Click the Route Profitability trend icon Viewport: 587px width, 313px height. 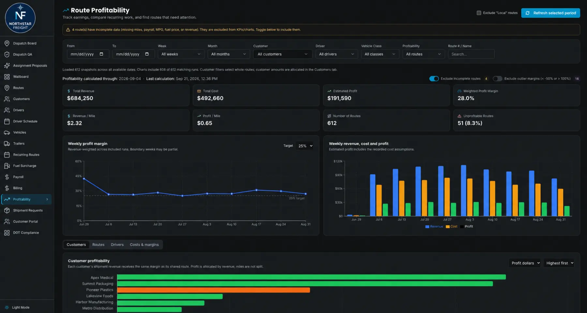pyautogui.click(x=66, y=10)
